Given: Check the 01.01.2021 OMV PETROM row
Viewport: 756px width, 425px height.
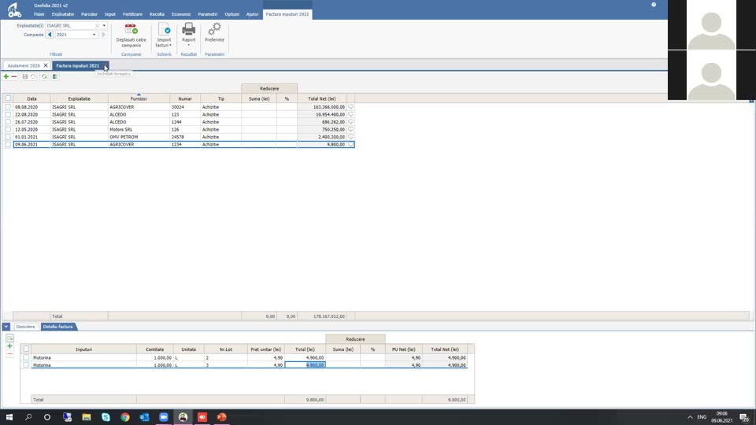Looking at the screenshot, I should (8, 137).
